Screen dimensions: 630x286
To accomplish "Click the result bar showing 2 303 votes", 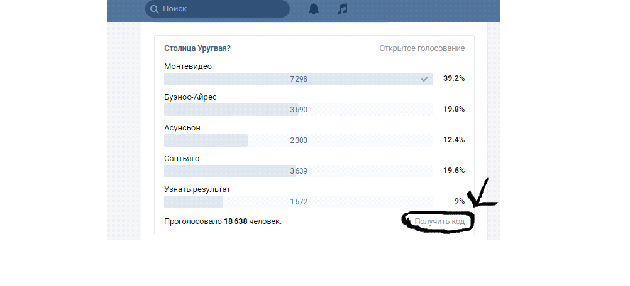I will 298,140.
